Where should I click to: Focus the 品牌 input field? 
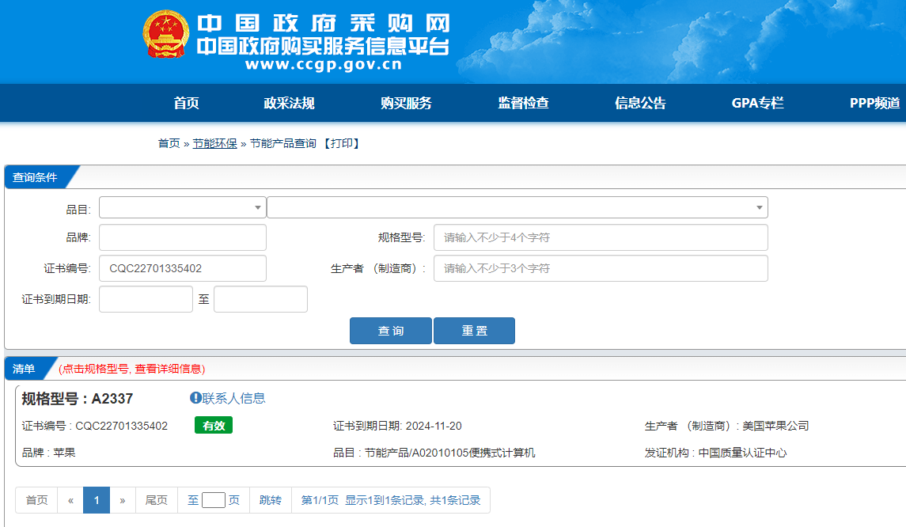pyautogui.click(x=183, y=237)
